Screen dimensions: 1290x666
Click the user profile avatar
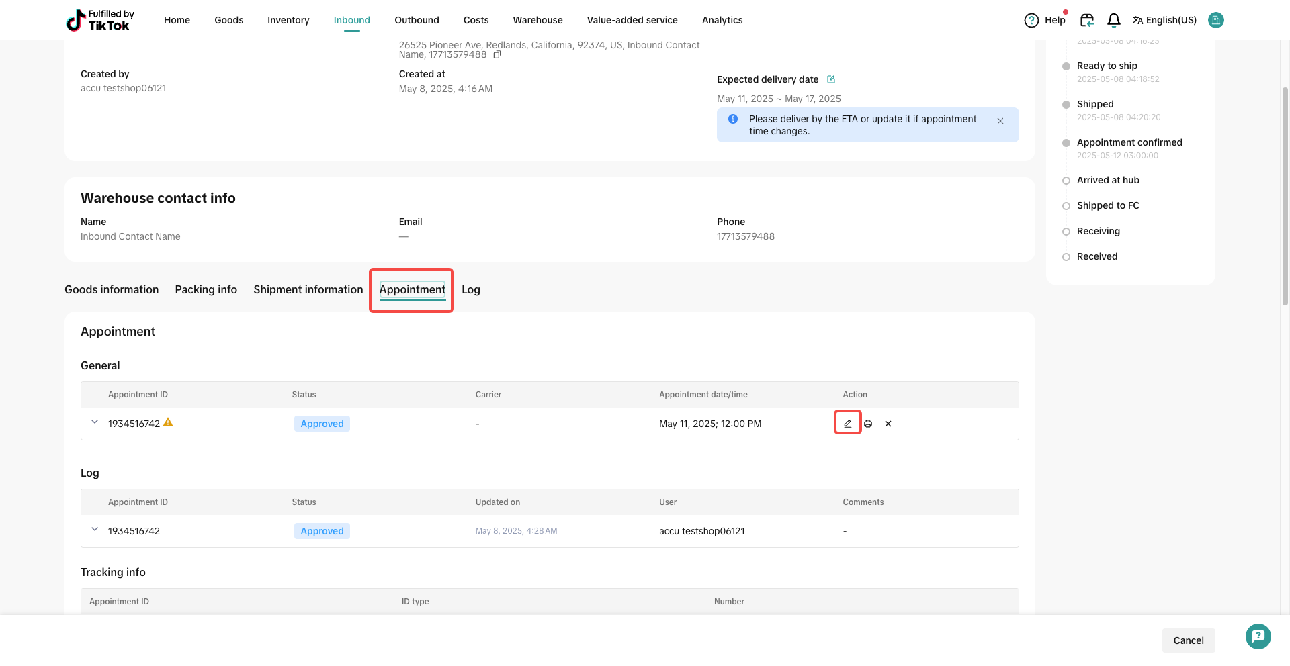[x=1215, y=20]
